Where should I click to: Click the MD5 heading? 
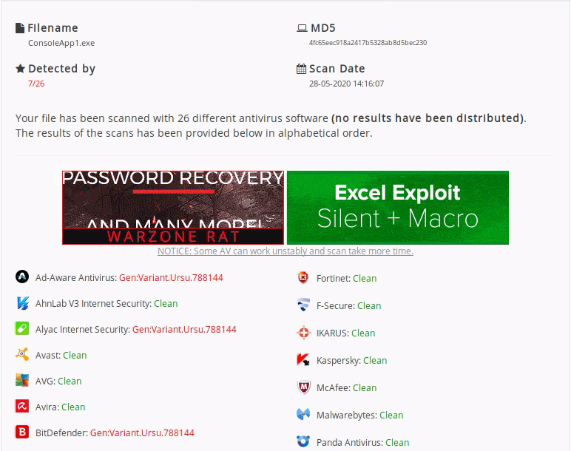323,28
